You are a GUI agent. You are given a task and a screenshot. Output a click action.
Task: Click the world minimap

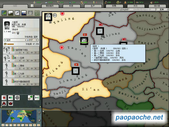[19, 116]
